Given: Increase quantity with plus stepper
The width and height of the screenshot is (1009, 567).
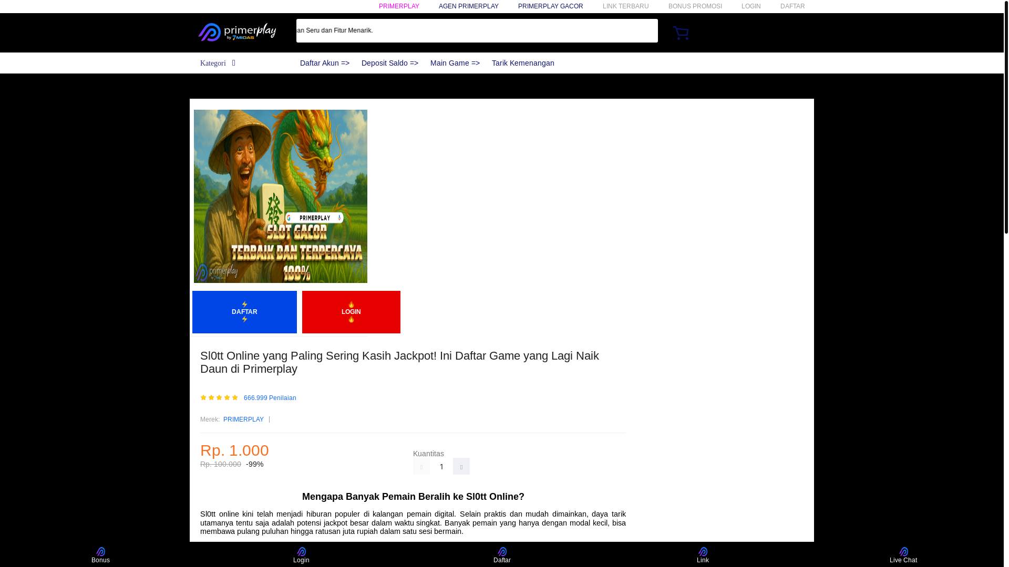Looking at the screenshot, I should 461,466.
